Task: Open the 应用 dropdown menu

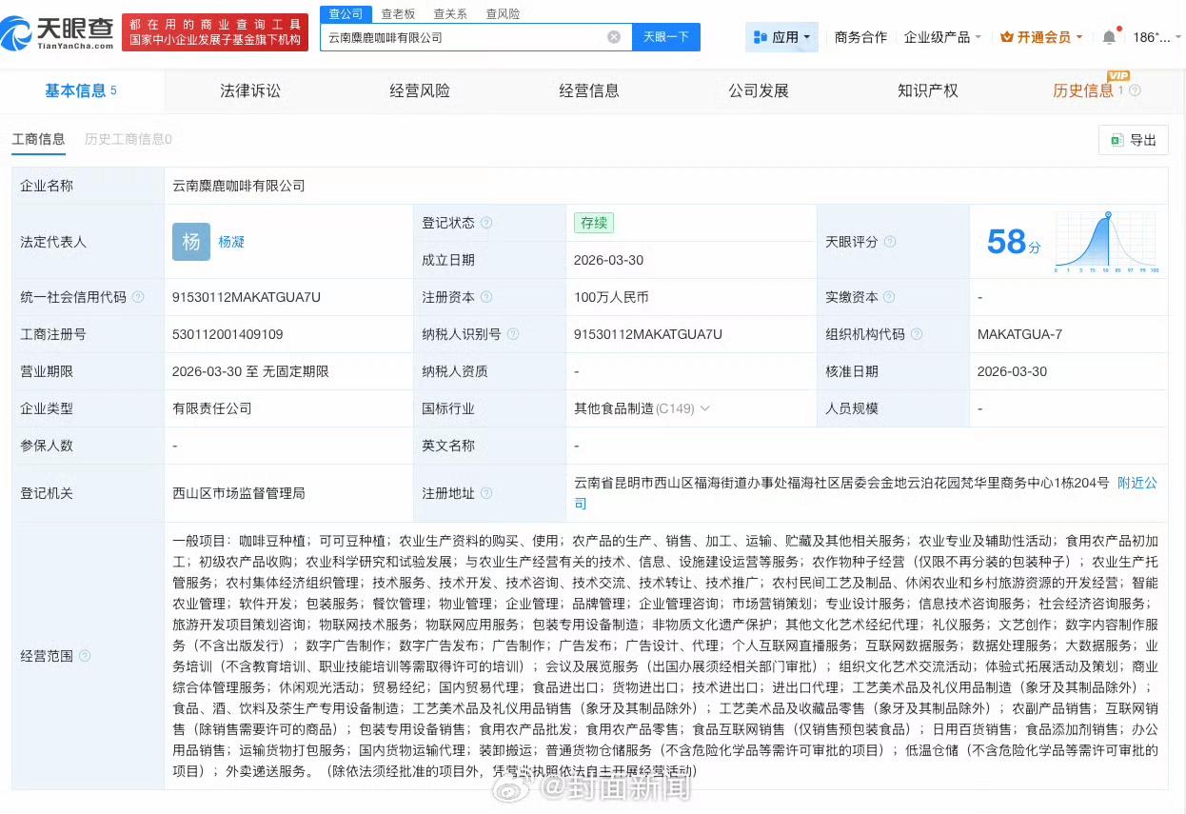Action: pyautogui.click(x=784, y=37)
